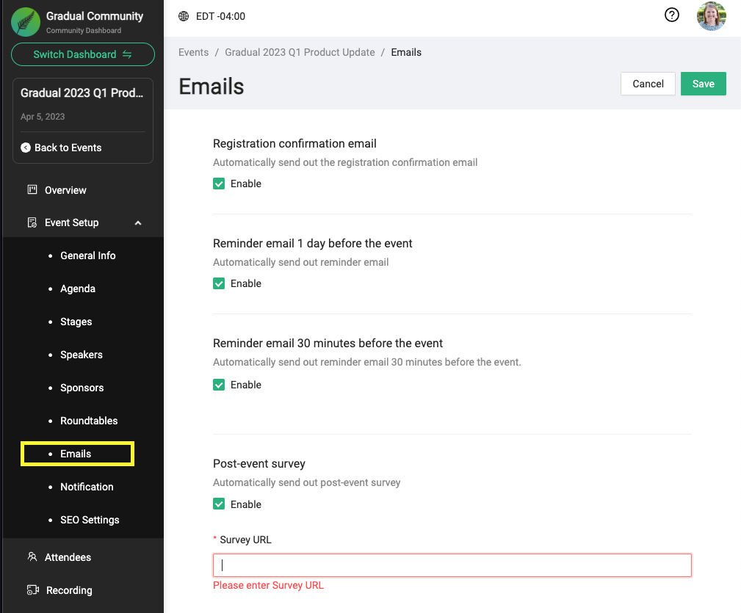Click the Attendees sidebar icon

tap(32, 557)
